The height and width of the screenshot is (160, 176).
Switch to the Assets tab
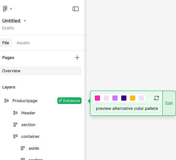click(x=23, y=43)
